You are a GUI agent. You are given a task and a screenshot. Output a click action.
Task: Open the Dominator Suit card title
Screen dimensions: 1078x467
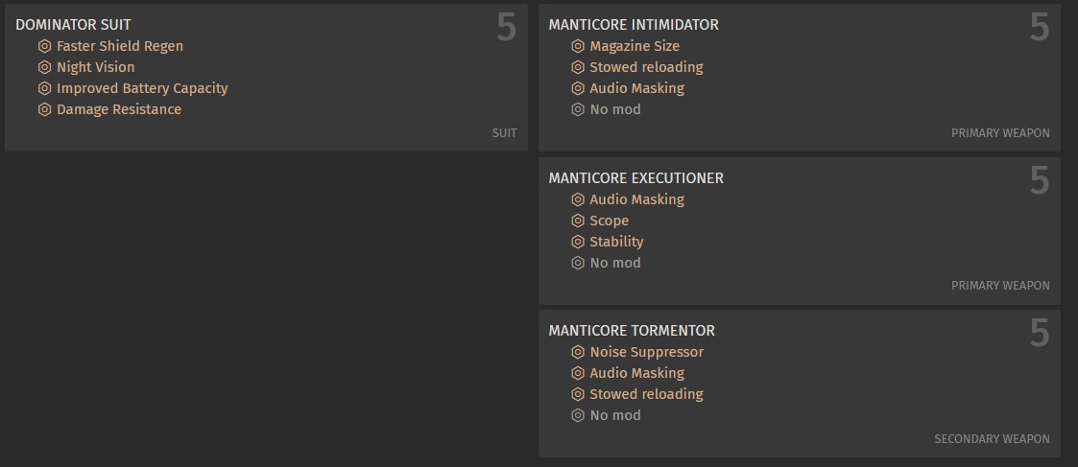tap(73, 25)
